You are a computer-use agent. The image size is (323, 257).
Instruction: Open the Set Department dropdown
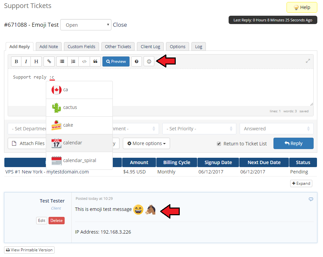(x=27, y=129)
